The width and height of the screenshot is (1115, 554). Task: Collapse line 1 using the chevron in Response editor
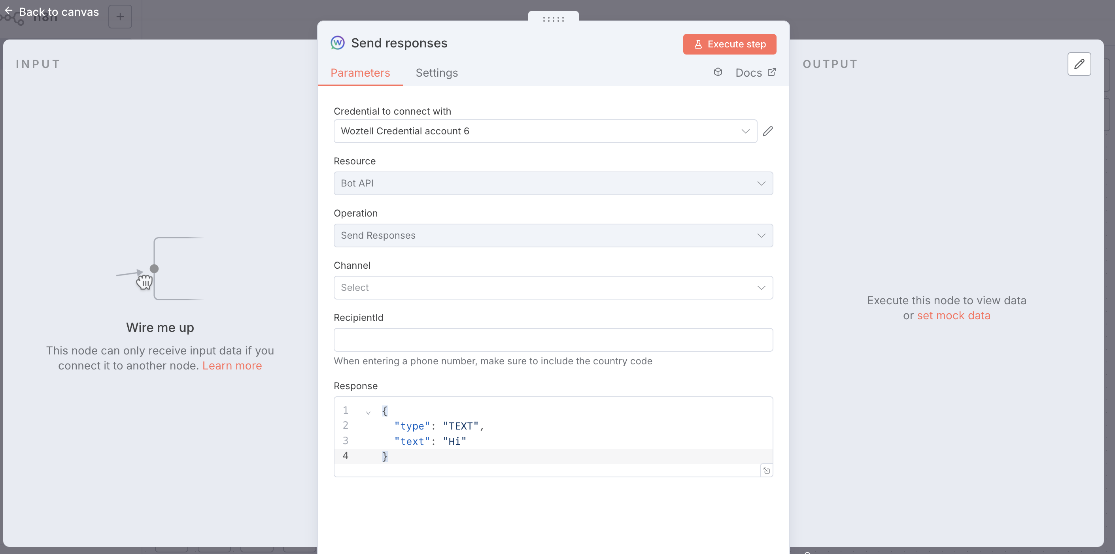[369, 412]
